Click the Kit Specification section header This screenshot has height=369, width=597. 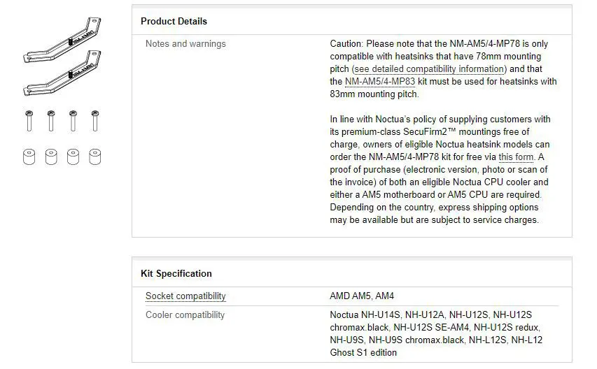pyautogui.click(x=176, y=273)
